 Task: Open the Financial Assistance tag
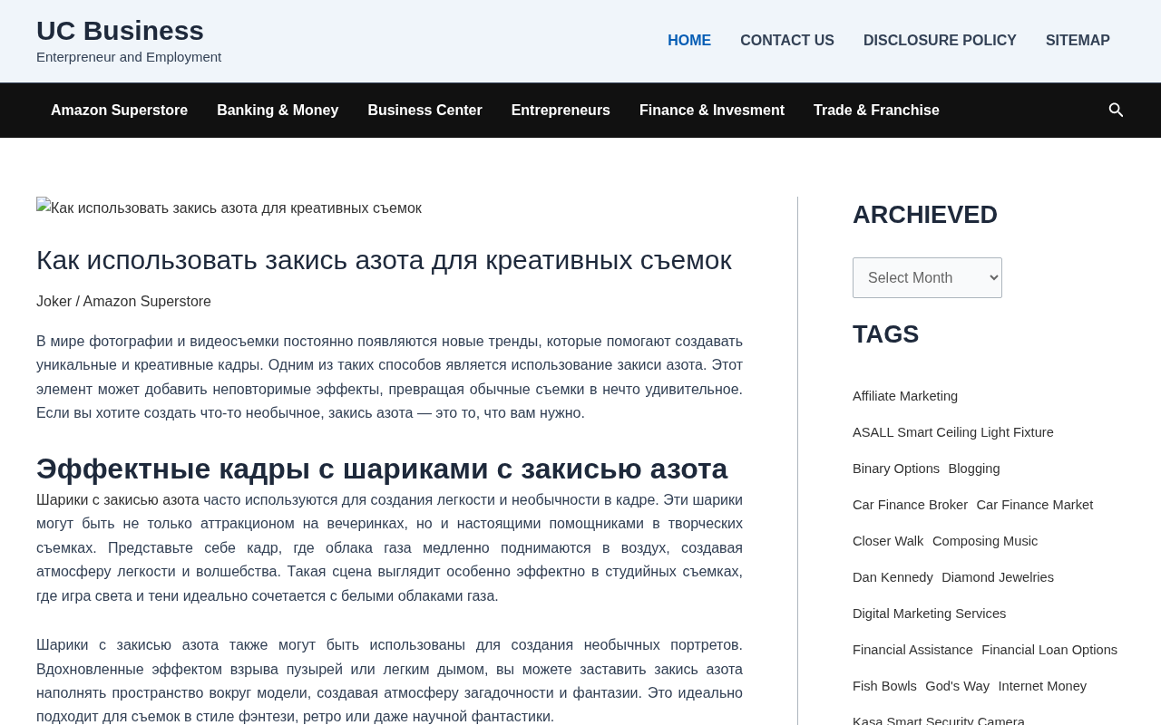pos(912,650)
